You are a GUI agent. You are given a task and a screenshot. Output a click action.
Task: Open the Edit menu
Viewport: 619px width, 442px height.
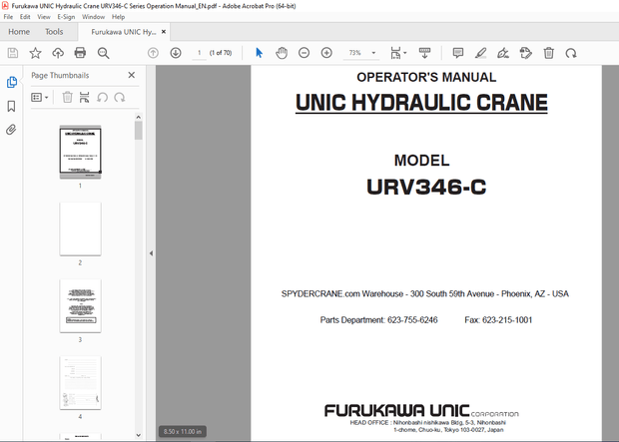coord(25,17)
